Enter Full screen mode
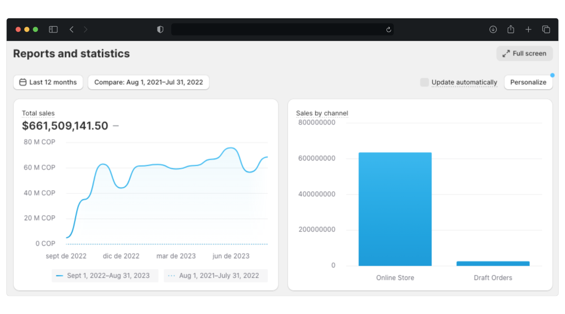The width and height of the screenshot is (565, 314). [524, 53]
